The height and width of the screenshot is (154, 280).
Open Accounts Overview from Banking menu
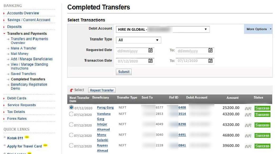pos(23,13)
